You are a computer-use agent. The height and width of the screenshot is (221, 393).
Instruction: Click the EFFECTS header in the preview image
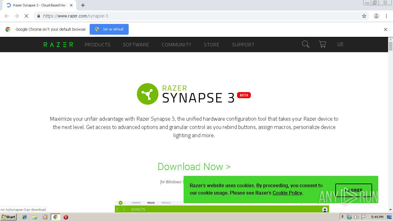pos(138,209)
